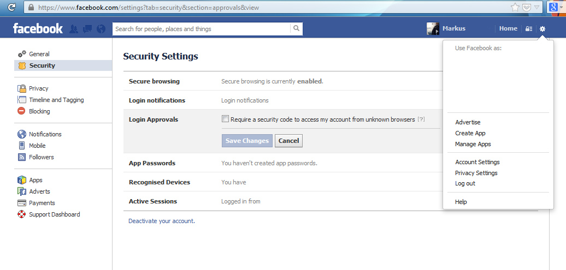
Task: Click the Adverts icon in the sidebar
Action: click(22, 191)
